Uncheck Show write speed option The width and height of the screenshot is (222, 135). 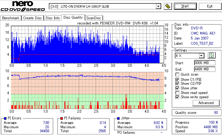[x=177, y=97]
